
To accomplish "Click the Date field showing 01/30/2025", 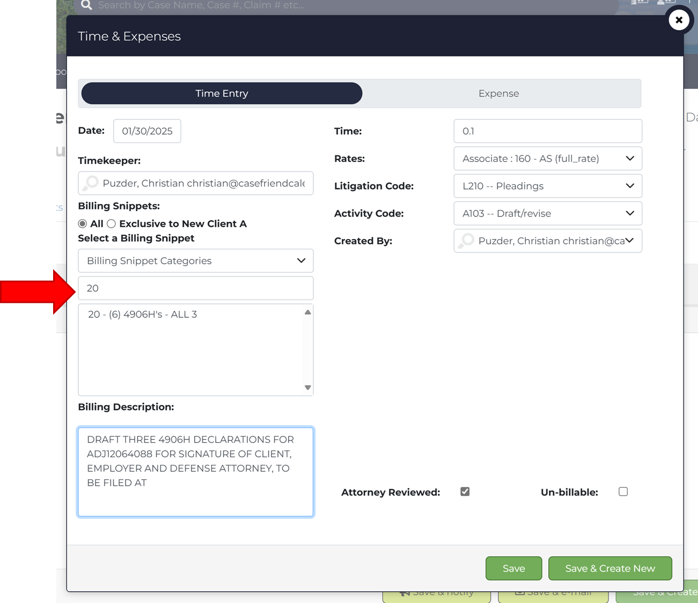I will click(147, 131).
